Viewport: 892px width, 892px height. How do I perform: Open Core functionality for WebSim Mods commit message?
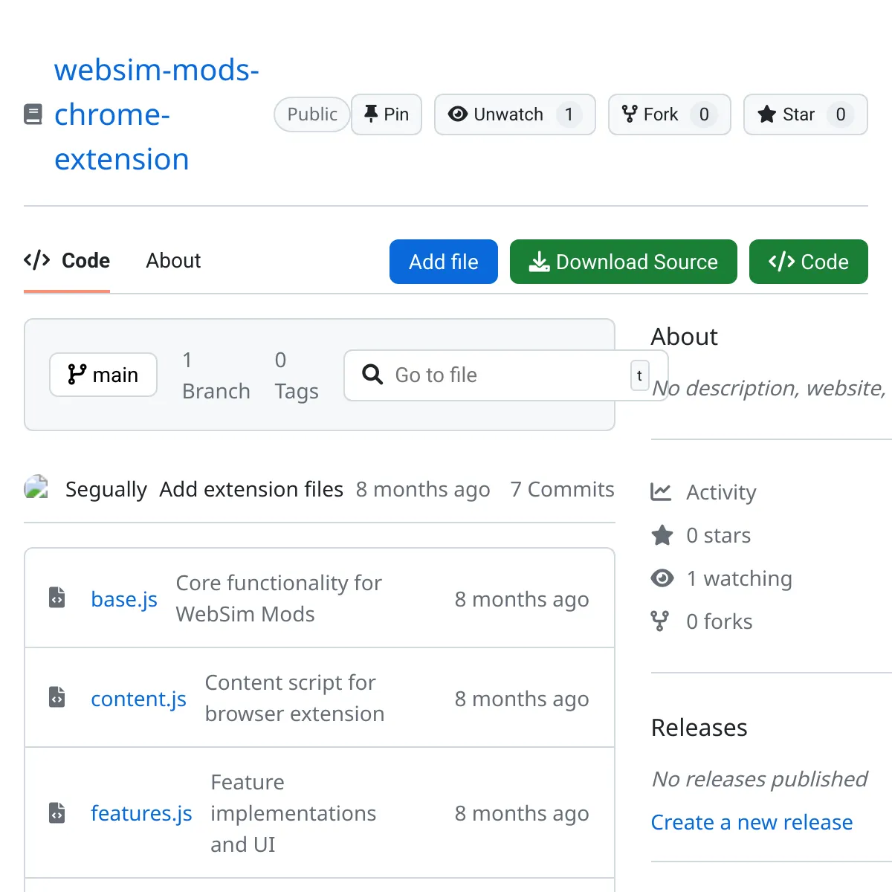(x=279, y=598)
